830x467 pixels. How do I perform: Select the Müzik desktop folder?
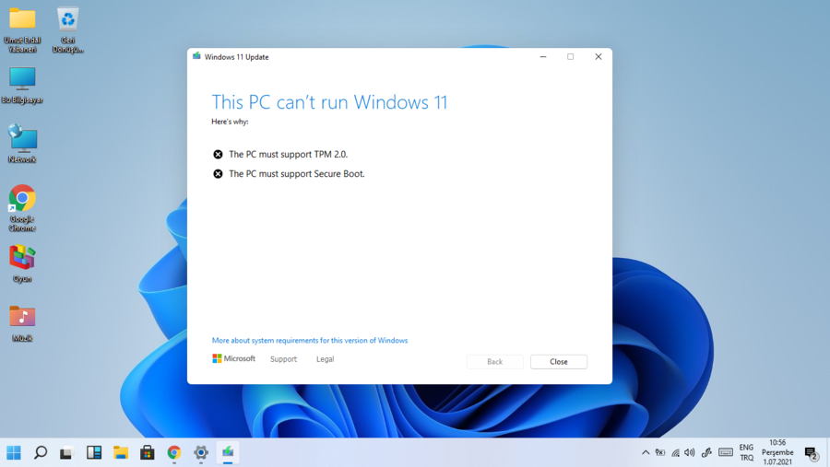(22, 323)
